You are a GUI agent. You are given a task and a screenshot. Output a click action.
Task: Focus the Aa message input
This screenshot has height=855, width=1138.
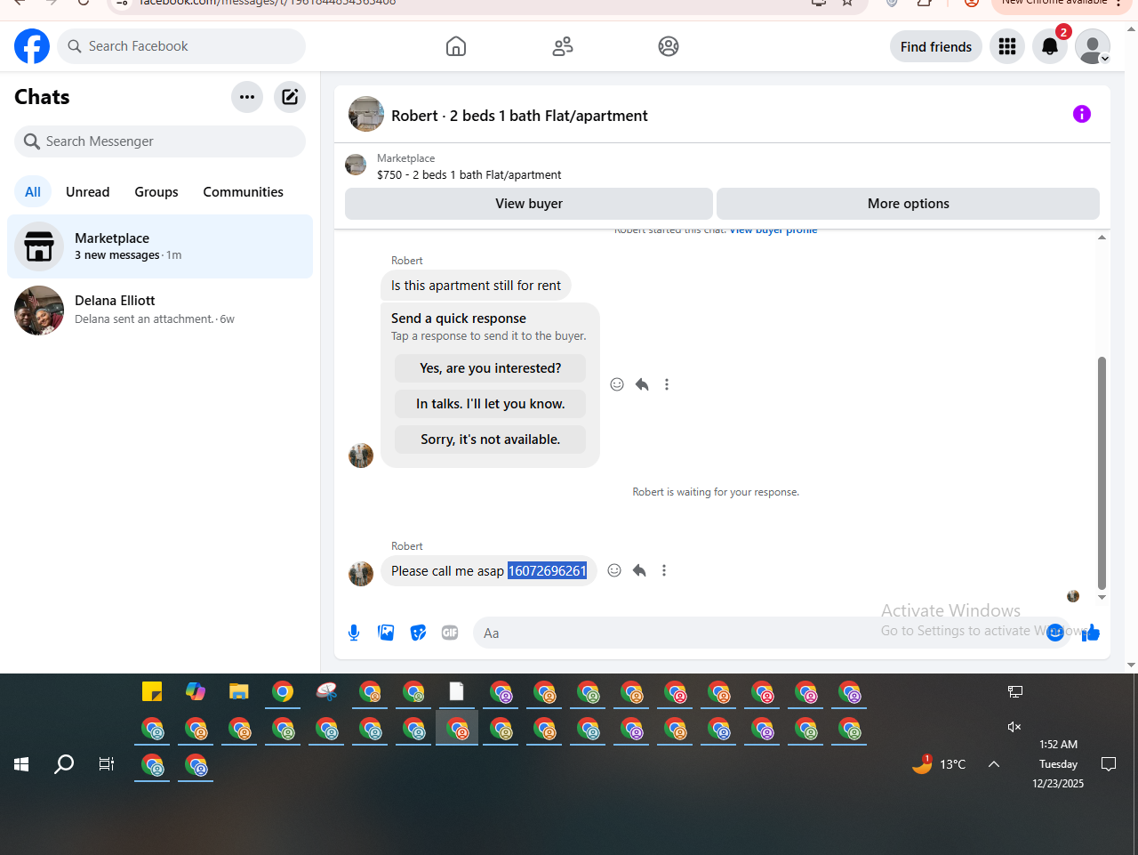point(760,633)
